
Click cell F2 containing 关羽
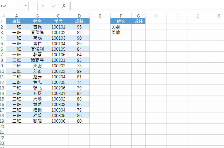[121, 27]
